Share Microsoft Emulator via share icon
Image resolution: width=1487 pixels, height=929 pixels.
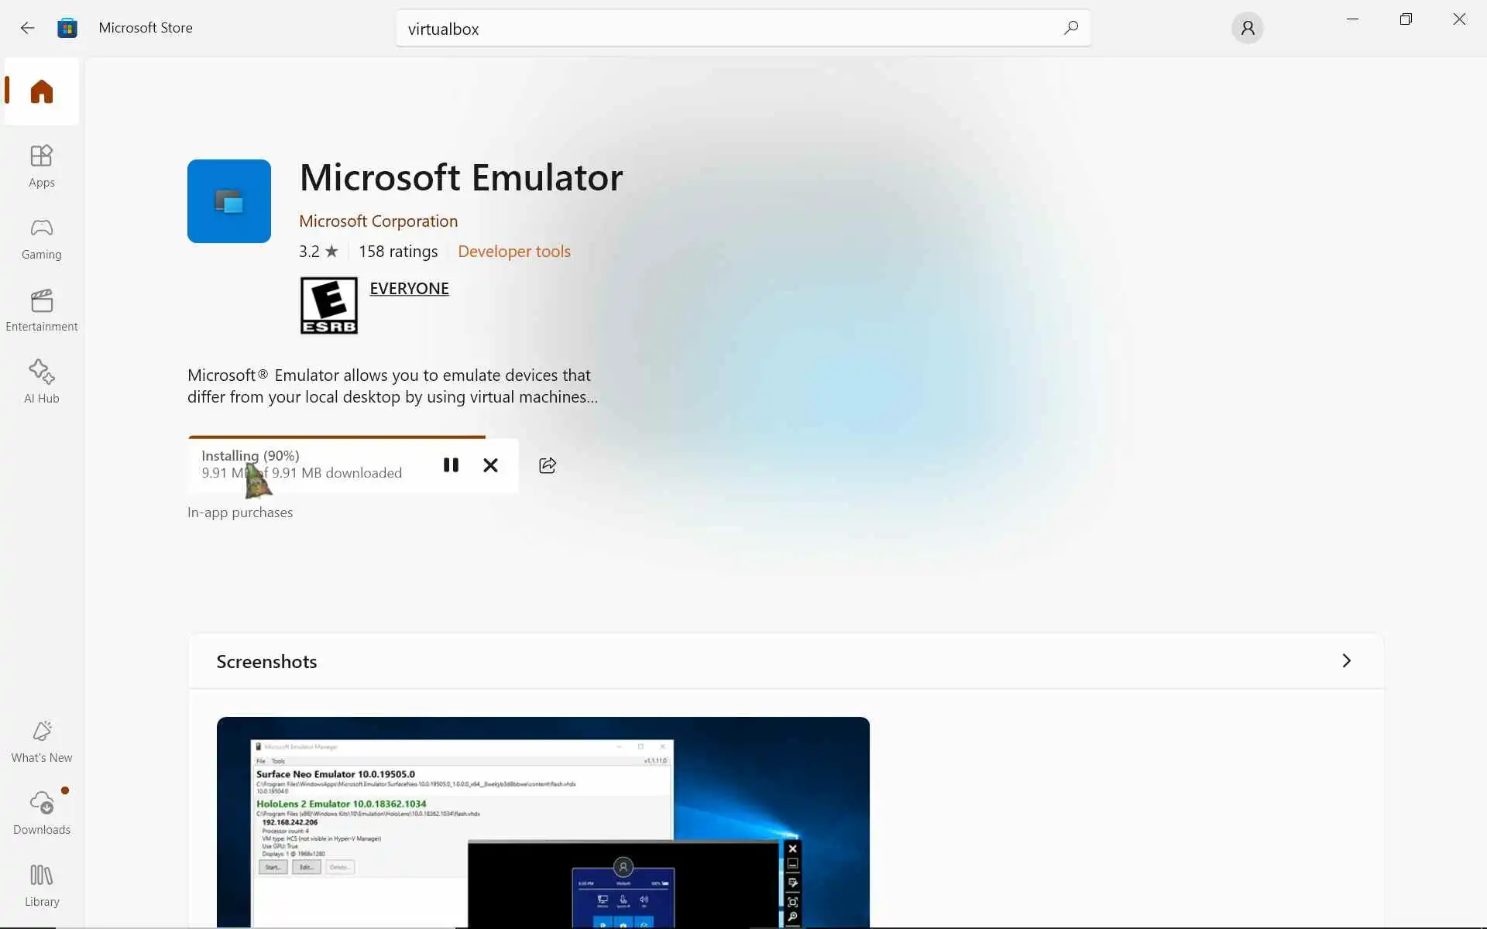point(548,465)
